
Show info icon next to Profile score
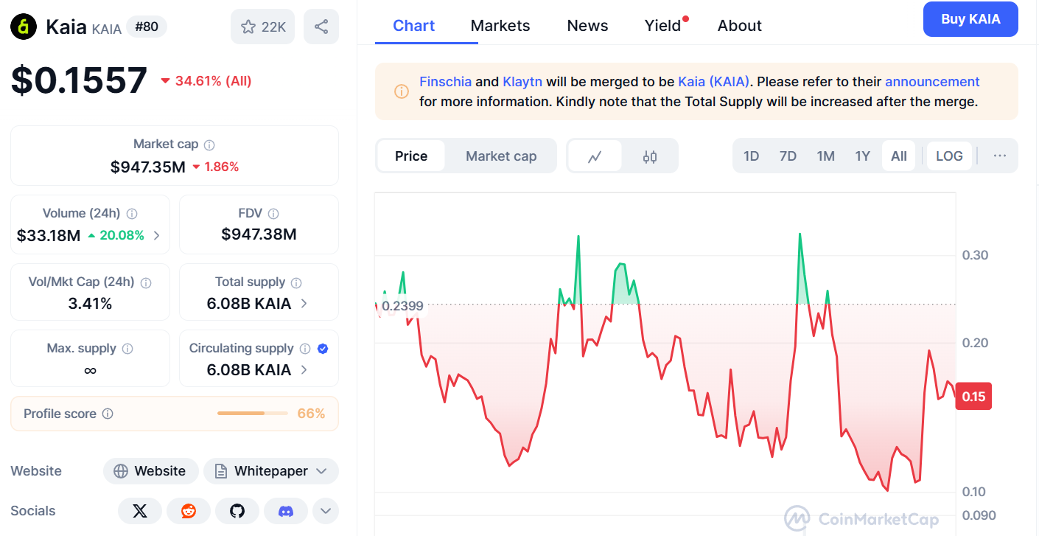pyautogui.click(x=108, y=414)
